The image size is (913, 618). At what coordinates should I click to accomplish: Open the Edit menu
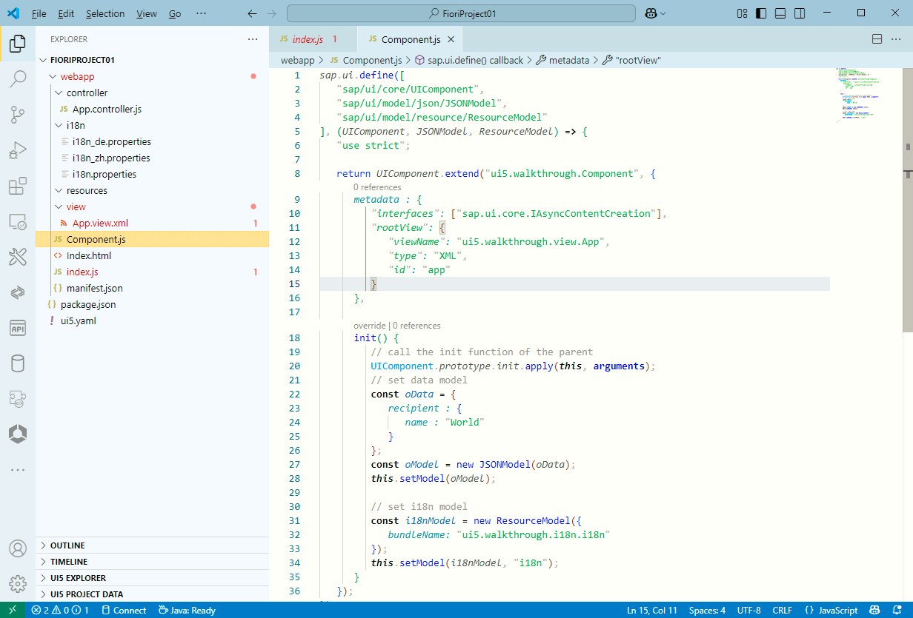66,13
